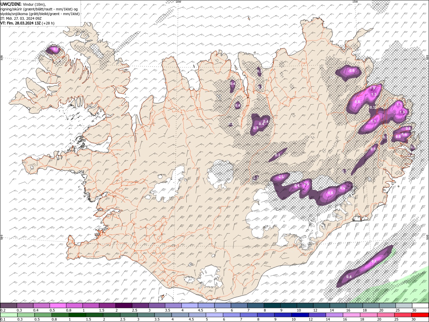Click the 0.2 label in the upper legend row
The width and height of the screenshot is (429, 322).
click(3, 310)
